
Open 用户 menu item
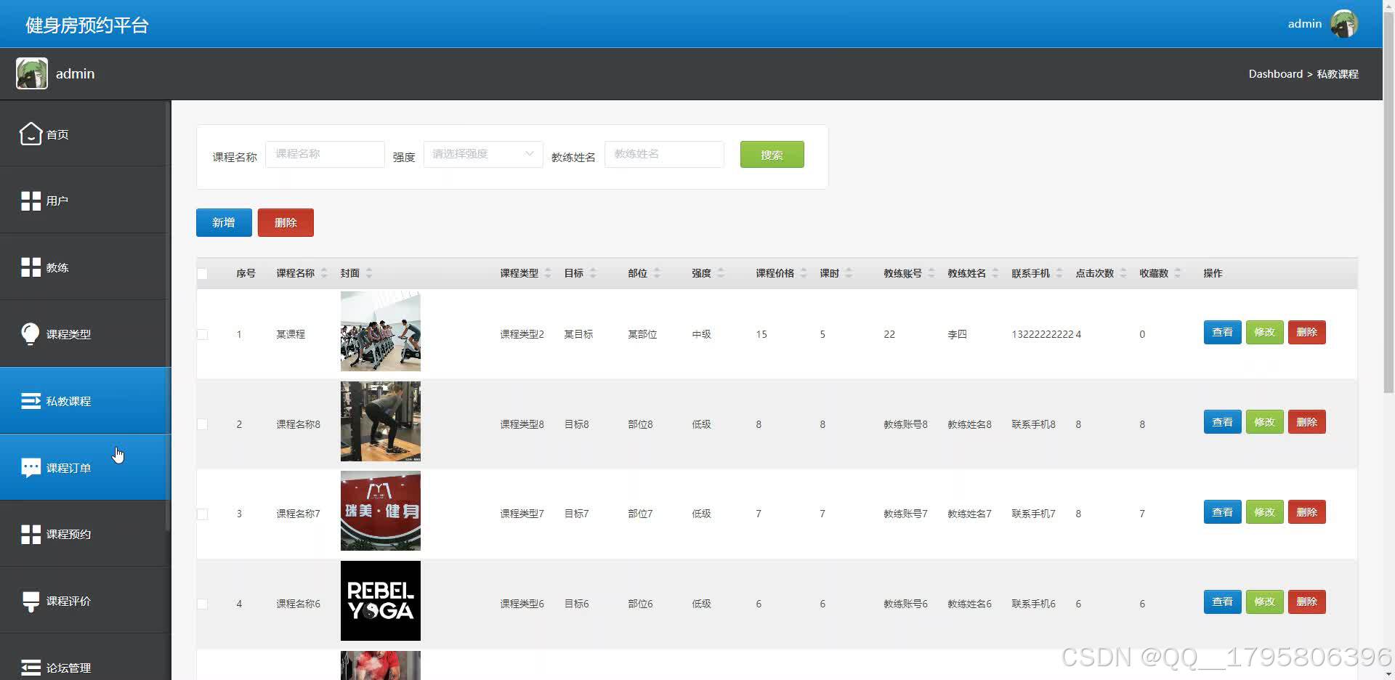click(x=85, y=201)
